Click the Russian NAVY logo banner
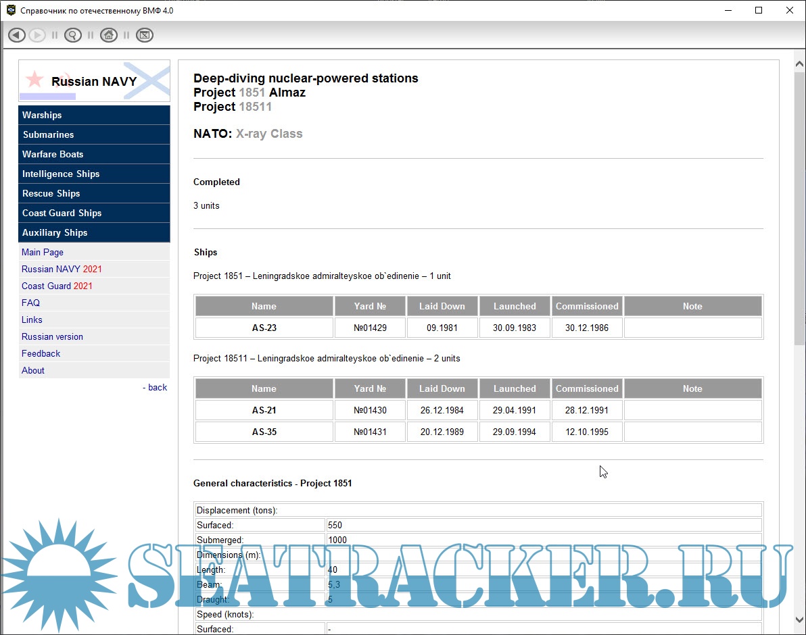This screenshot has width=806, height=635. 94,81
